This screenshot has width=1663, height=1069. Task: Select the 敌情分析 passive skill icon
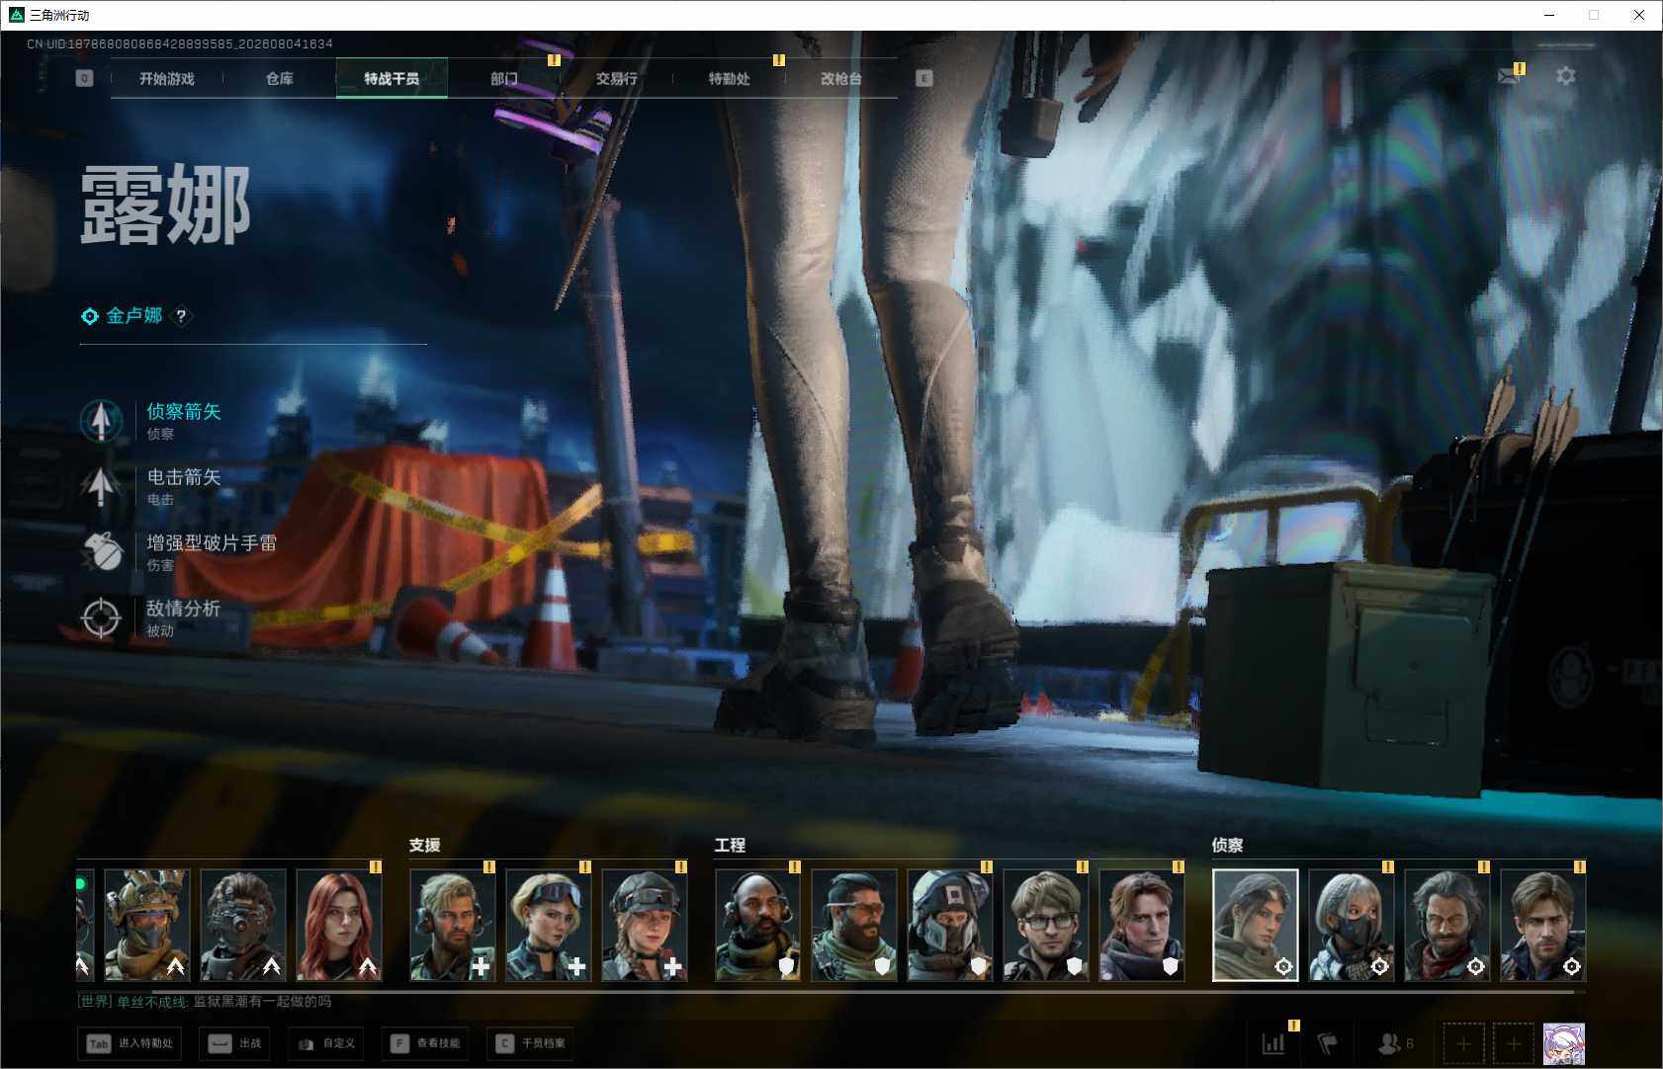coord(101,617)
